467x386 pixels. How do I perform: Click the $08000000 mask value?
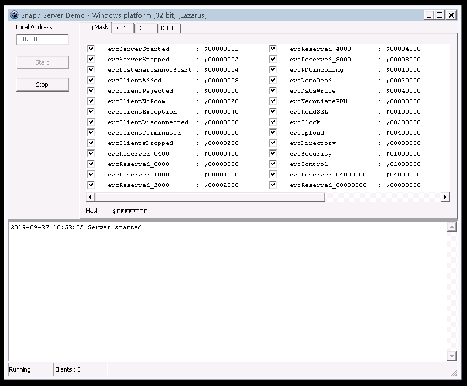point(403,185)
